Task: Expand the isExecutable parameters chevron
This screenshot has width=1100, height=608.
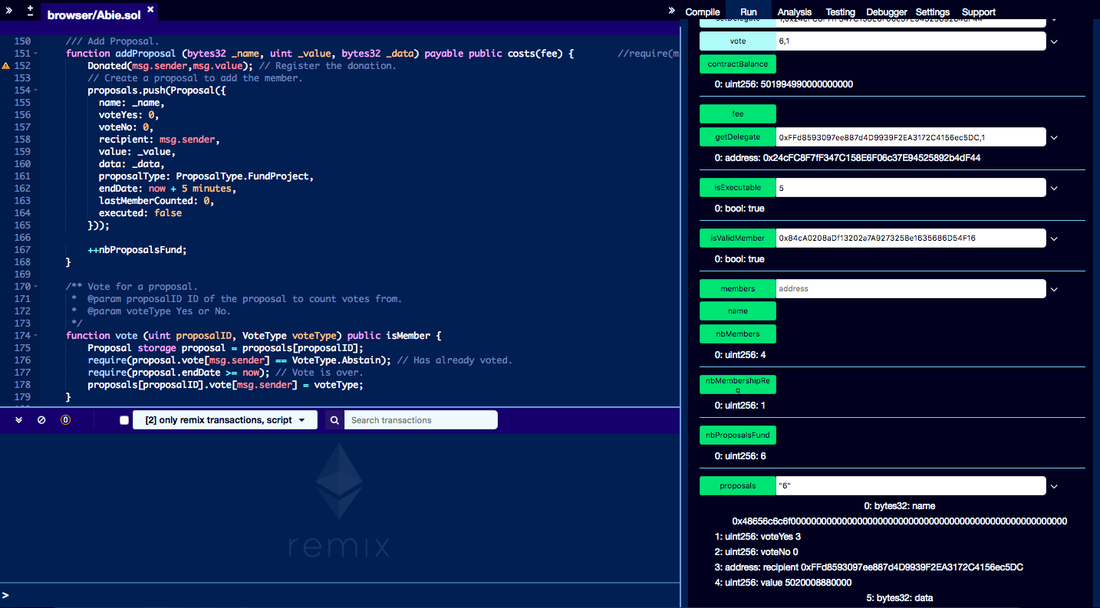Action: [1054, 188]
